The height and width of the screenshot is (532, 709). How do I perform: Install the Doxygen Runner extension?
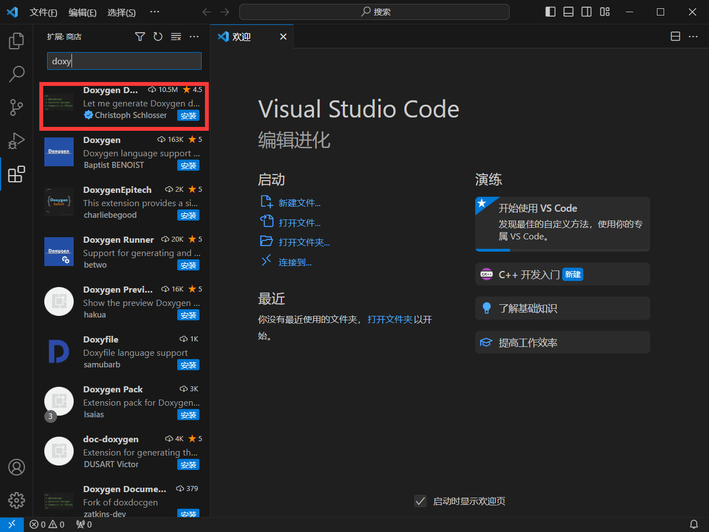pyautogui.click(x=188, y=265)
